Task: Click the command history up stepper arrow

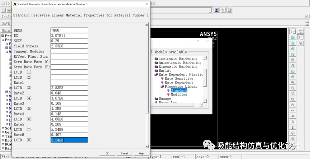Action: tap(307, 21)
